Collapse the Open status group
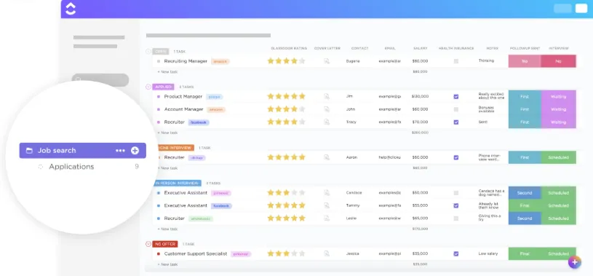The image size is (593, 276). [148, 52]
